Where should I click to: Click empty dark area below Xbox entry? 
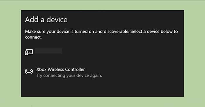point(102,87)
